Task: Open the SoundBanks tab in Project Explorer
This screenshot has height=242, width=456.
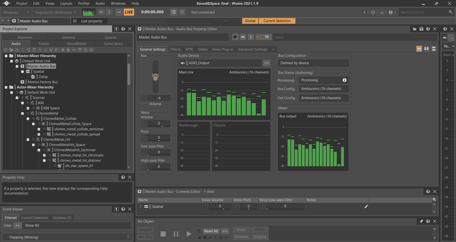Action: 76,44
